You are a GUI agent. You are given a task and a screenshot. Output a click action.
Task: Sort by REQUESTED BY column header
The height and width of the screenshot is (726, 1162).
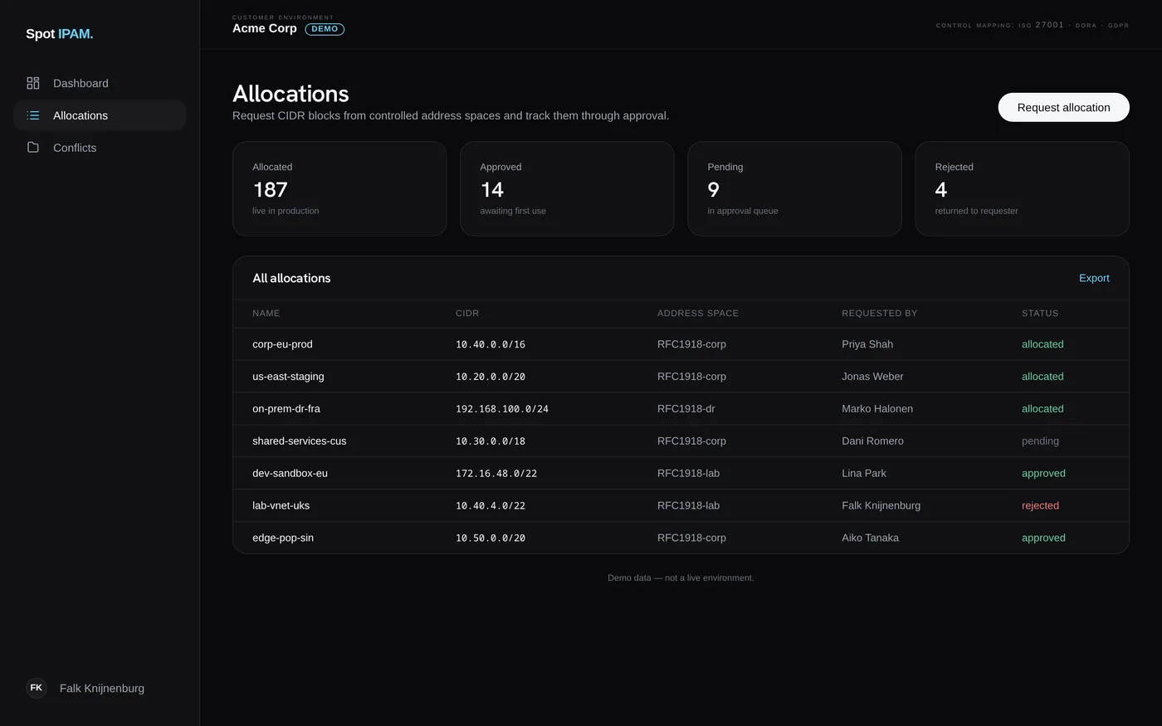tap(879, 313)
